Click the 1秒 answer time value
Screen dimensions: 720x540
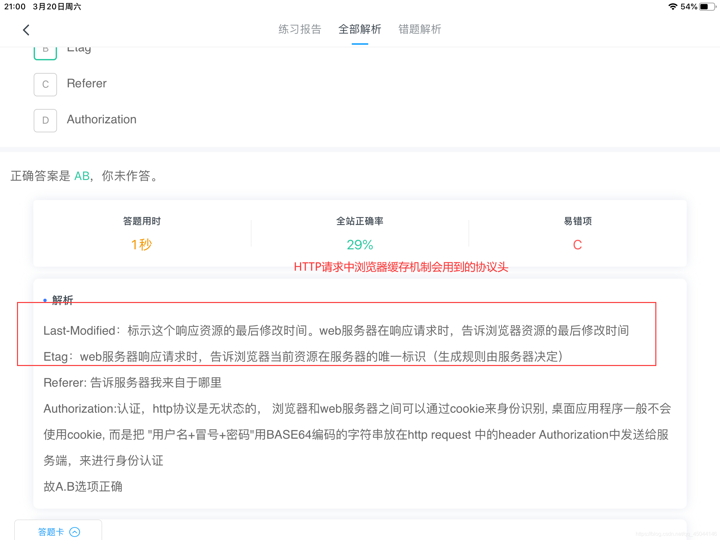[x=142, y=245]
